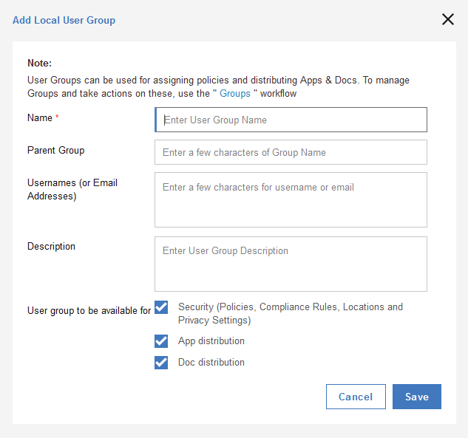The height and width of the screenshot is (438, 468).
Task: Click the Name field label
Action: (40, 117)
